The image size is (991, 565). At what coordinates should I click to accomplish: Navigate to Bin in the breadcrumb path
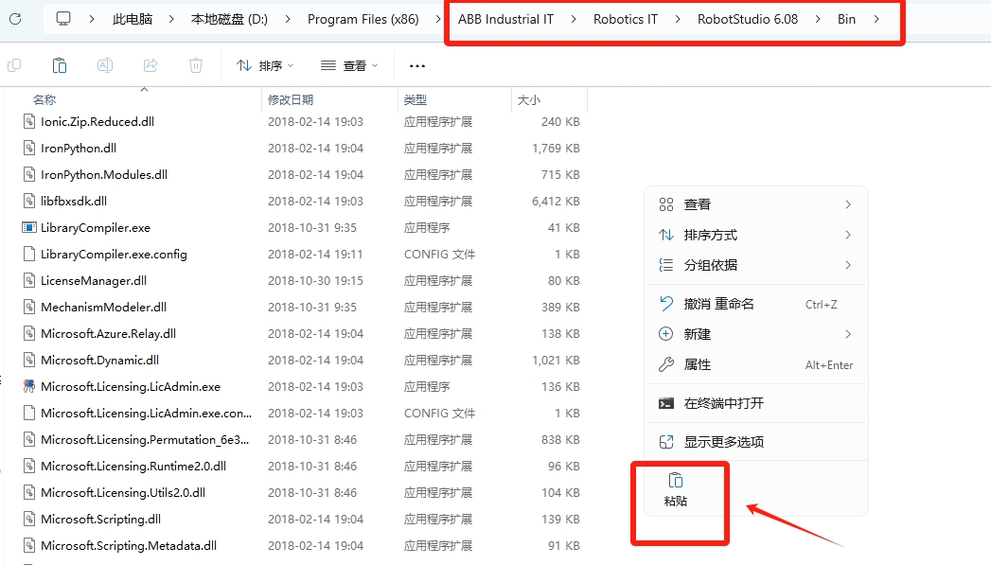pyautogui.click(x=846, y=18)
